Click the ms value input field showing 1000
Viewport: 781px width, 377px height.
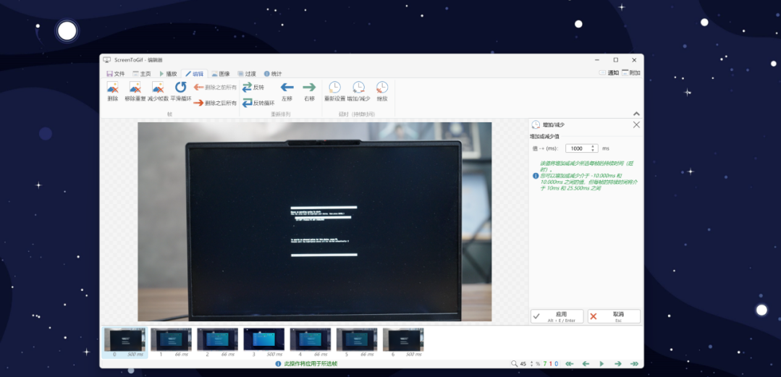click(x=578, y=148)
